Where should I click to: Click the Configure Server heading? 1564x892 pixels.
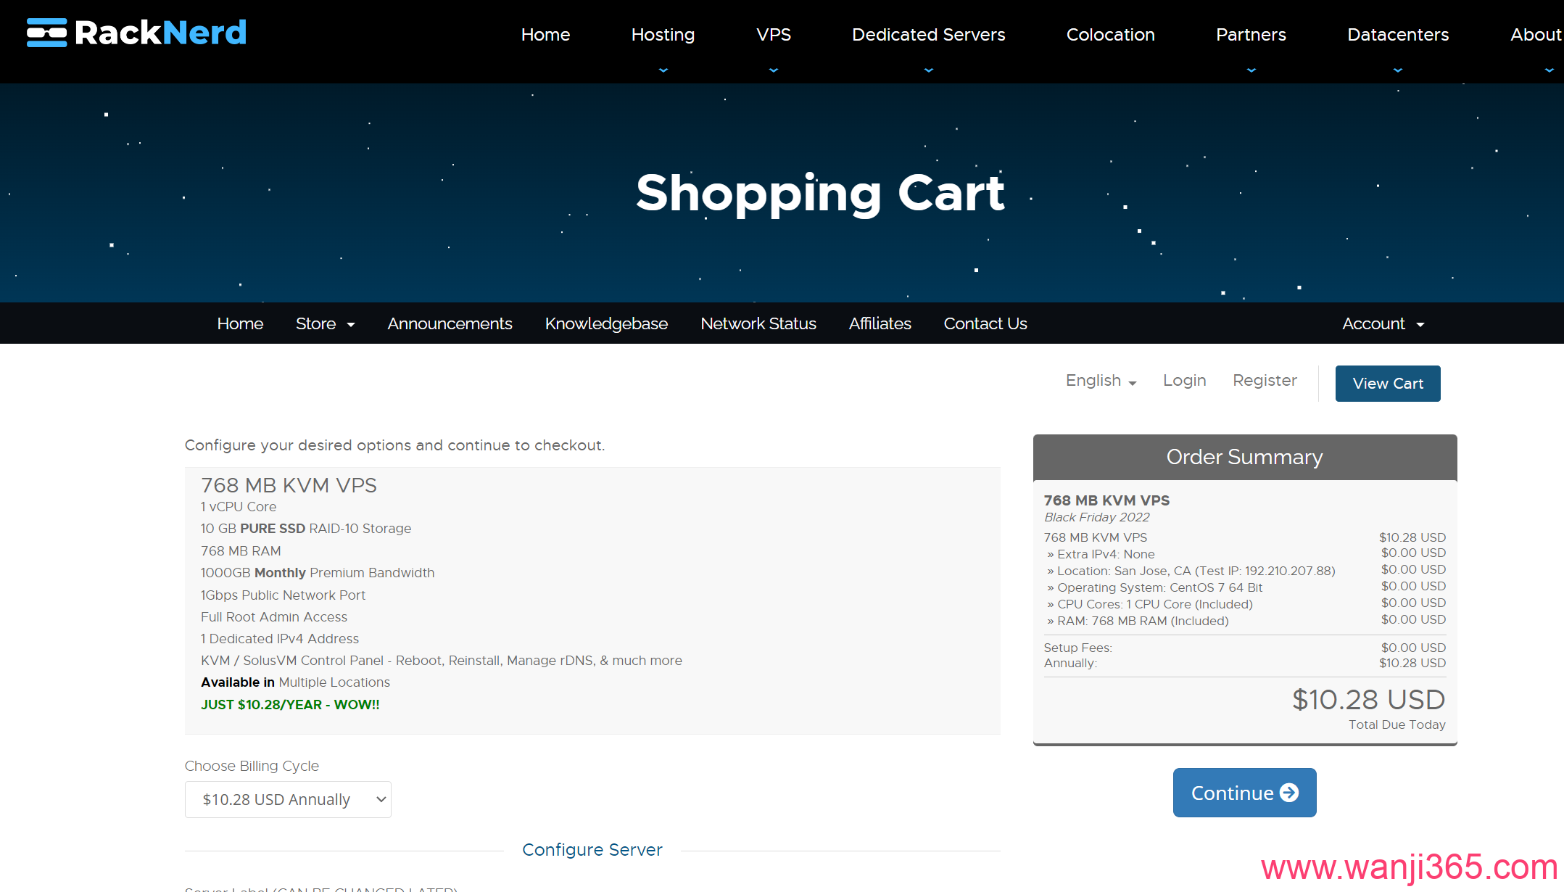point(592,850)
